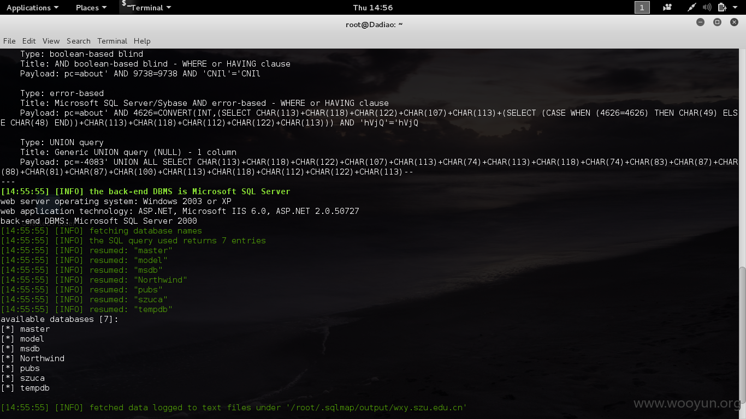Click the '[*] master' database entry
The image size is (746, 419).
click(25, 329)
